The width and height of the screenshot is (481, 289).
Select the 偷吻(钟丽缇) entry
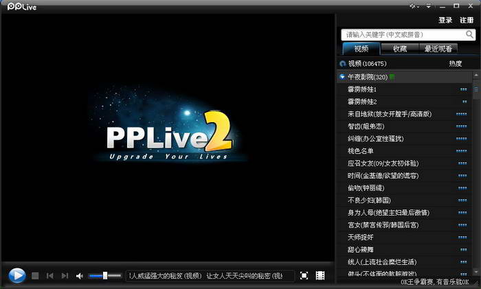point(404,188)
